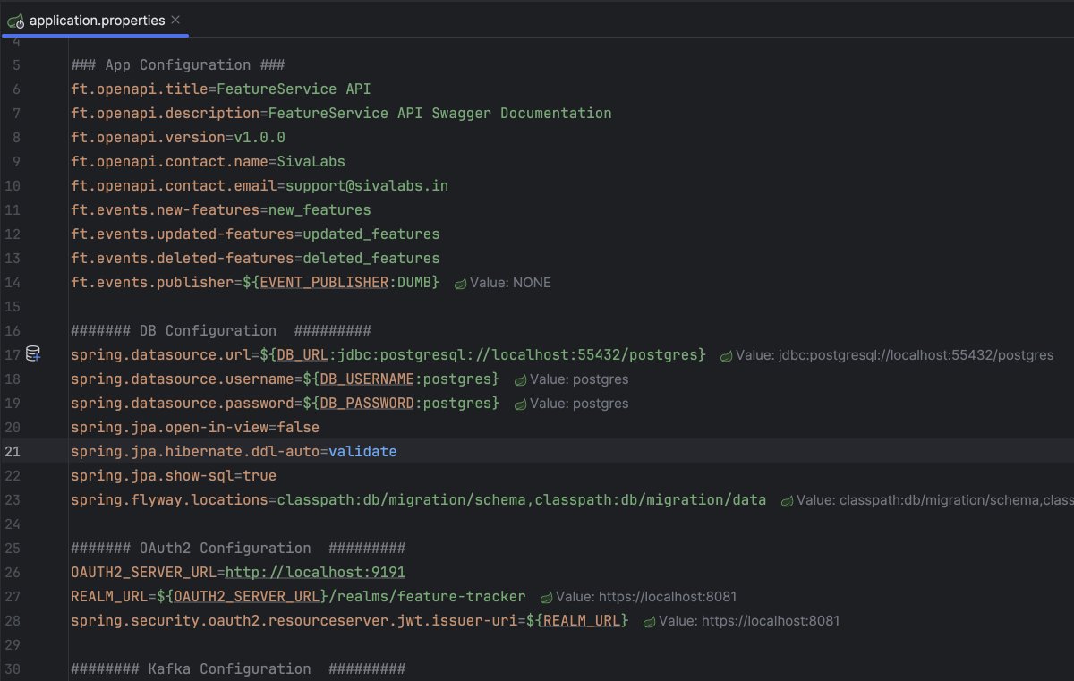Viewport: 1074px width, 681px height.
Task: Click the leaf icon beside the flyway locations value hint
Action: (x=787, y=500)
